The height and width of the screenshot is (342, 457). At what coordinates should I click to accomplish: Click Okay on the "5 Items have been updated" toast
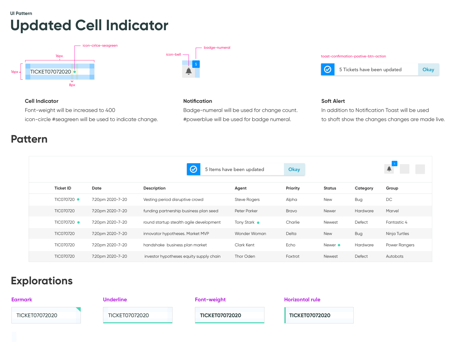tap(294, 169)
